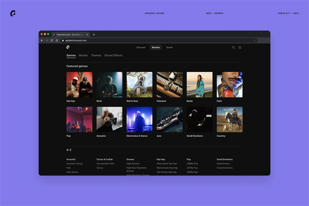The width and height of the screenshot is (309, 206).
Task: Open the Country genre thumbnail
Action: [x=229, y=119]
